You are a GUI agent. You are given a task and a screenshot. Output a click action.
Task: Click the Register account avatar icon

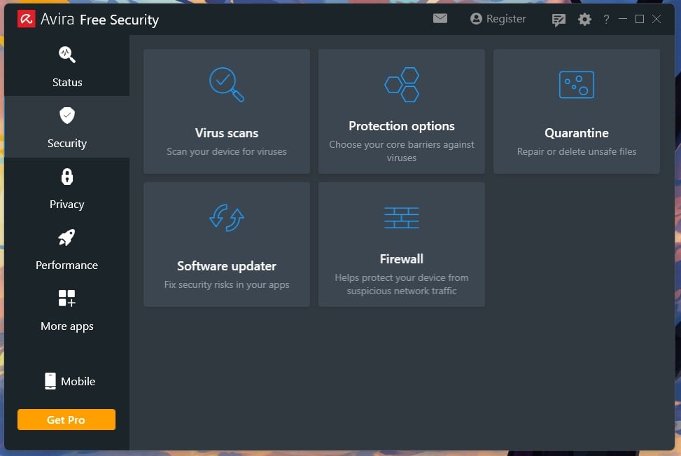[x=476, y=19]
